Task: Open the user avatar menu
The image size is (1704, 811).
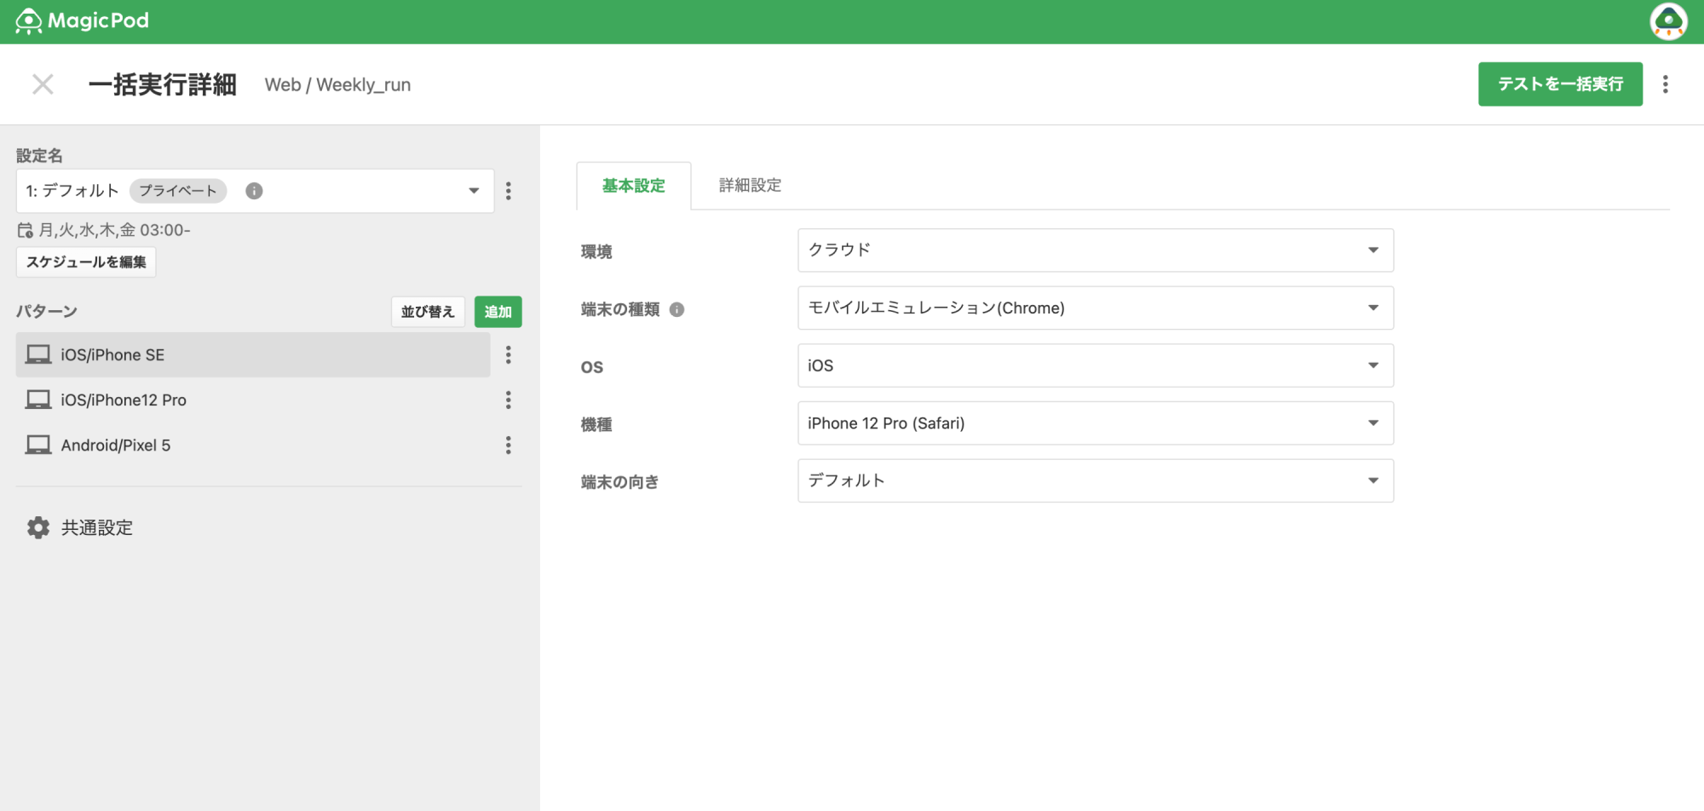Action: pyautogui.click(x=1667, y=21)
